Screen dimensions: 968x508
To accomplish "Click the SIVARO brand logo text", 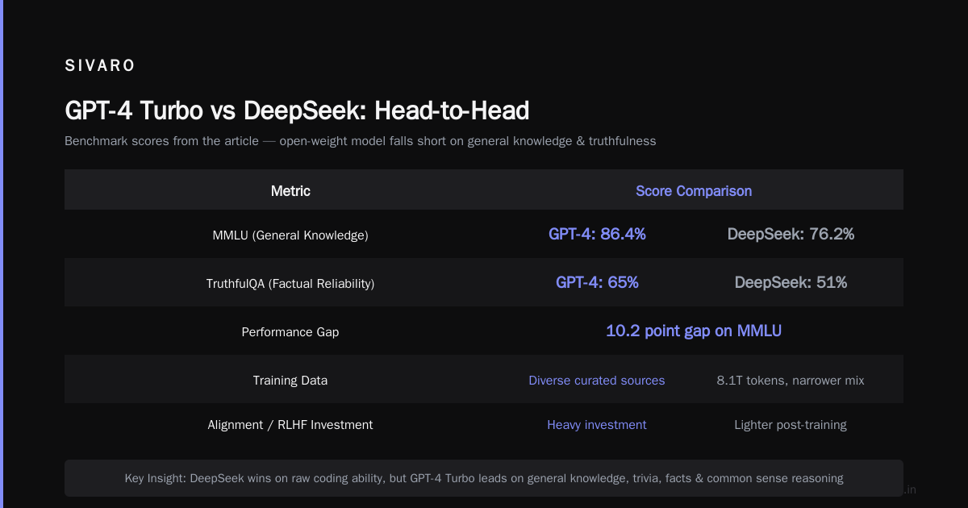I will [x=100, y=66].
